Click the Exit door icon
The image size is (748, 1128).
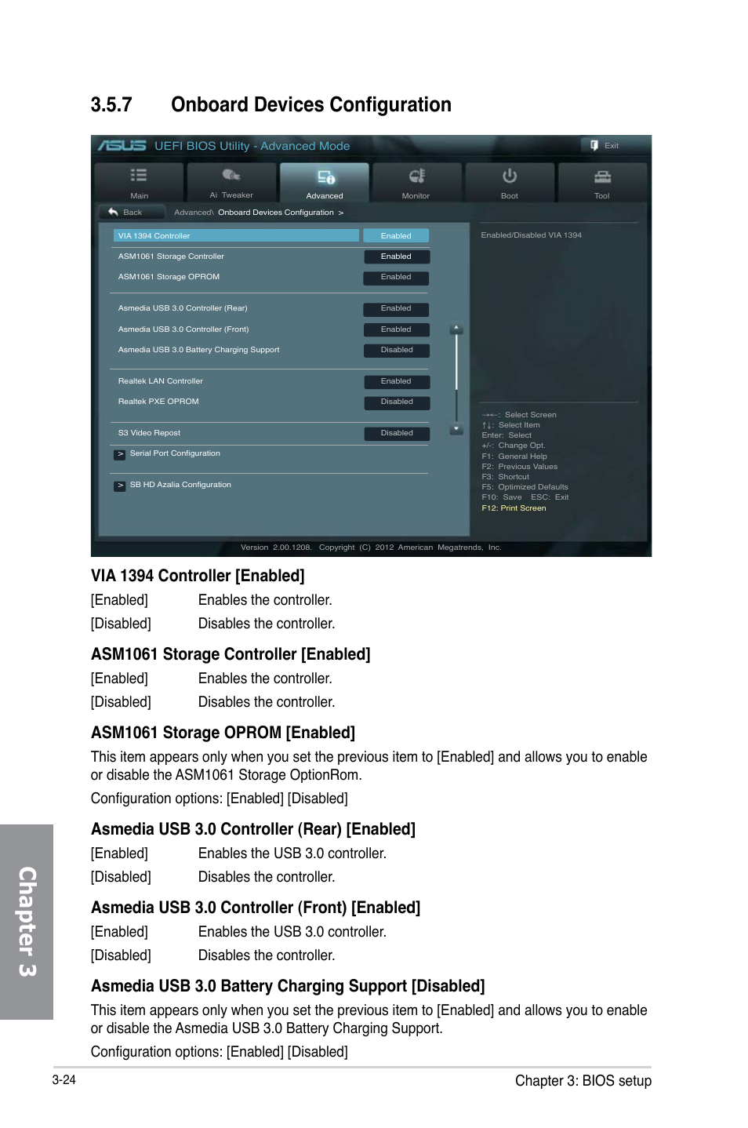click(x=594, y=145)
